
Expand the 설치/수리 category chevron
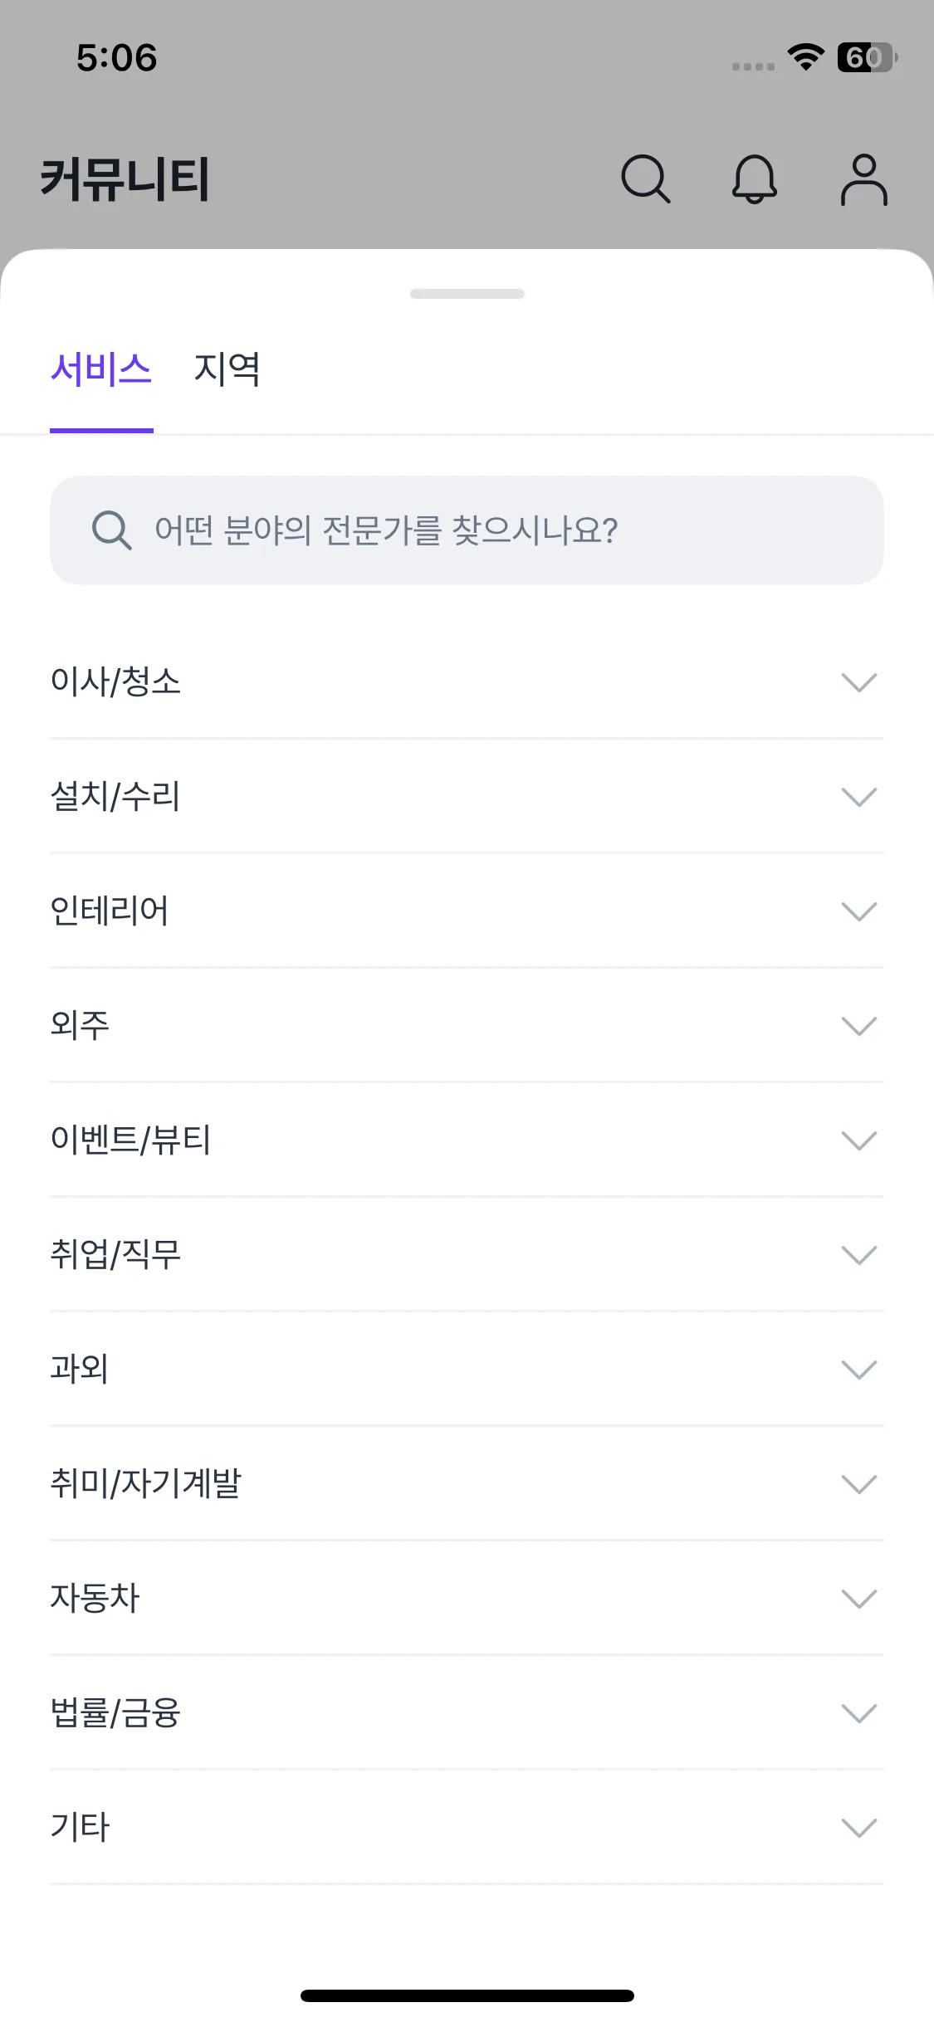click(858, 797)
